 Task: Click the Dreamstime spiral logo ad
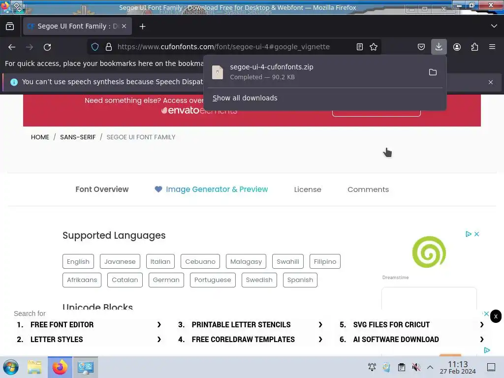click(x=429, y=252)
